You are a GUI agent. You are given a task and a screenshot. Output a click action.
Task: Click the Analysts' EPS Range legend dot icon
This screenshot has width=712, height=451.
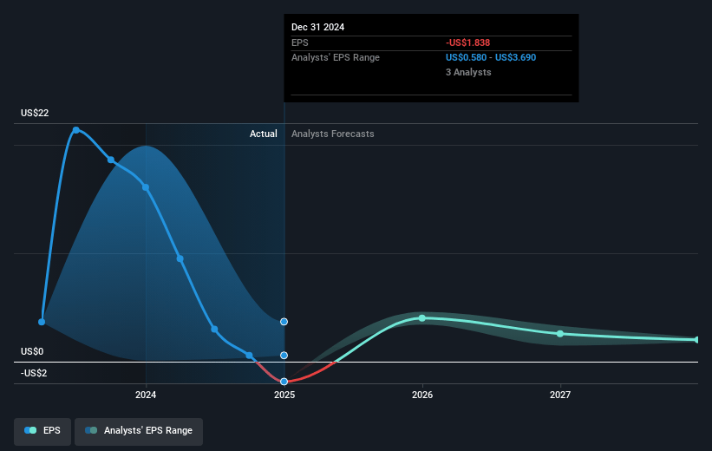(x=91, y=430)
